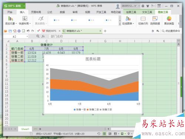
Task: Click the vertical scrollbar up arrow
Action: click(179, 44)
